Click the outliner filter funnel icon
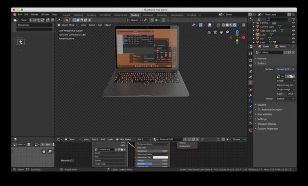308x186 pixels. coord(294,20)
